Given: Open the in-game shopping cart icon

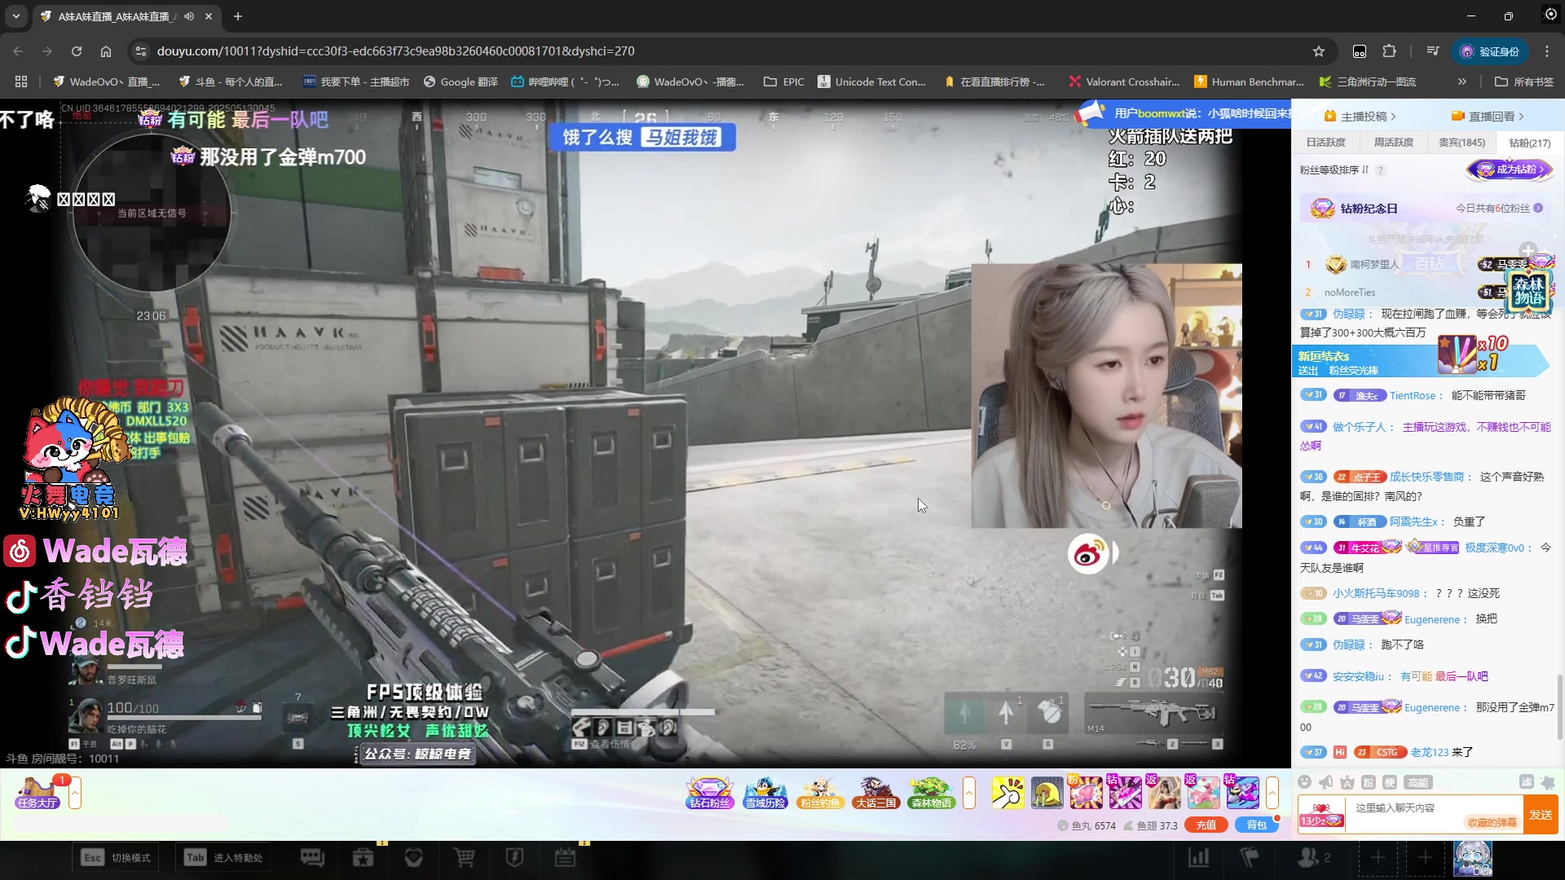Looking at the screenshot, I should tap(464, 857).
